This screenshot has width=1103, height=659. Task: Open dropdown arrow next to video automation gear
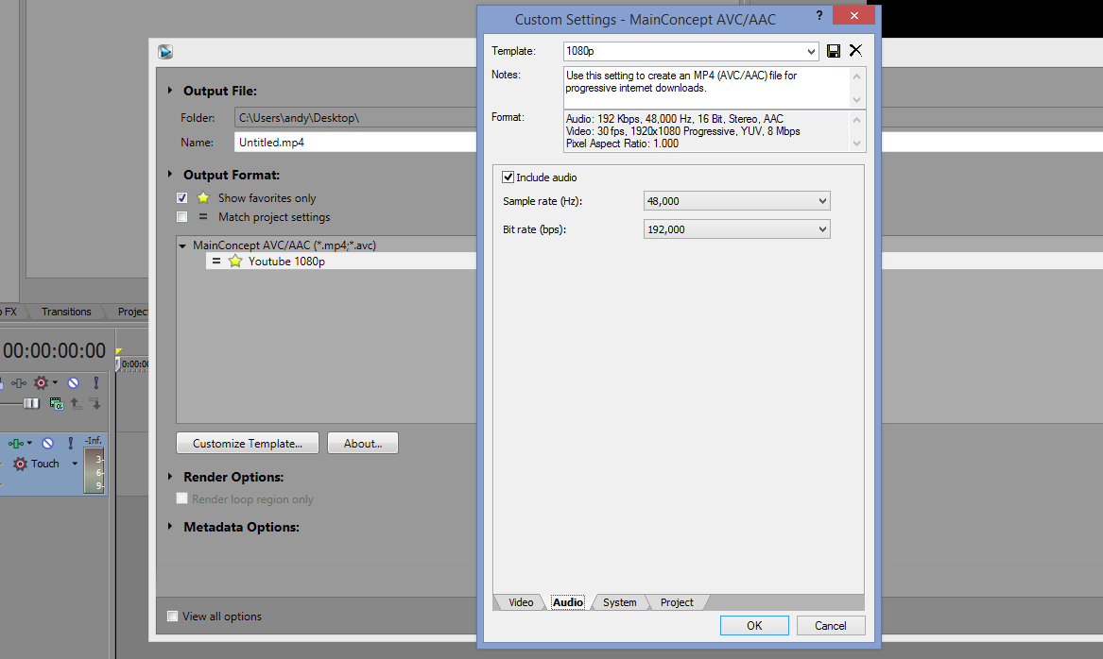coord(55,383)
